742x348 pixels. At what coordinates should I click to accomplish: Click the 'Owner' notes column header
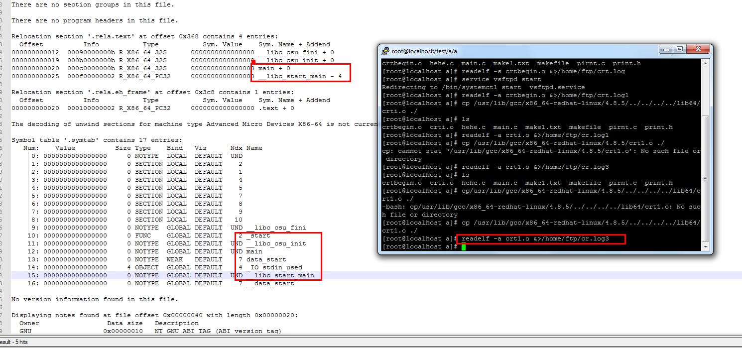point(29,323)
